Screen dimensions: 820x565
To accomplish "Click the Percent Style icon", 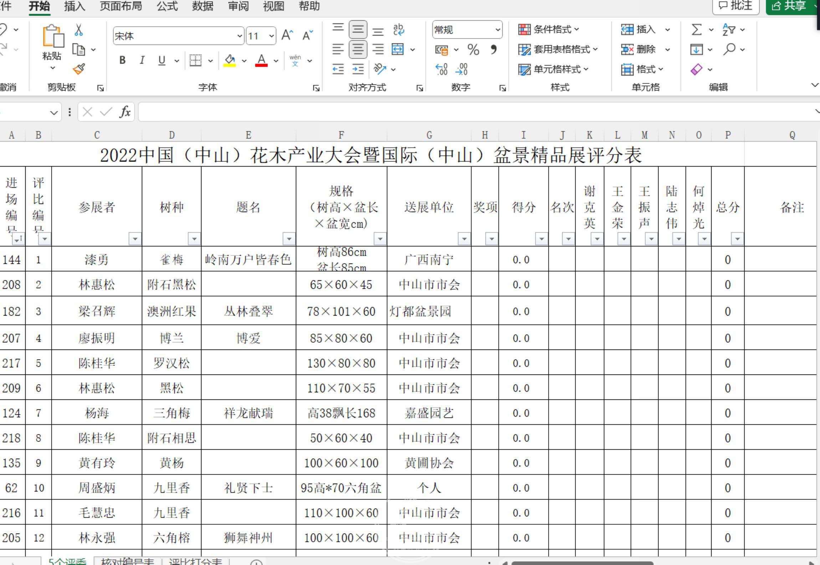I will click(473, 50).
